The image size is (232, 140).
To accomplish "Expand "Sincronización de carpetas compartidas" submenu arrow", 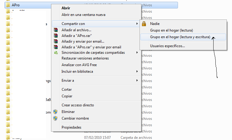I will [137, 53].
